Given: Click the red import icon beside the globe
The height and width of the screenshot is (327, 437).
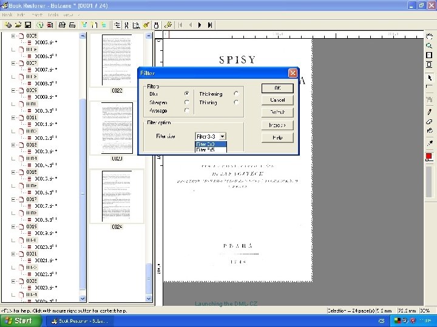Looking at the screenshot, I should 50,25.
